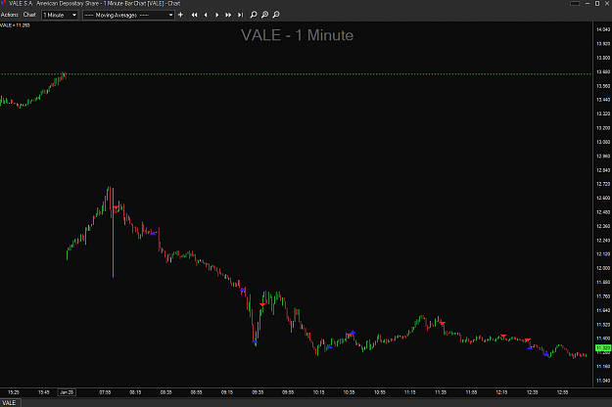Maximize the VALE chart window
This screenshot has height=407, width=612.
click(597, 4)
